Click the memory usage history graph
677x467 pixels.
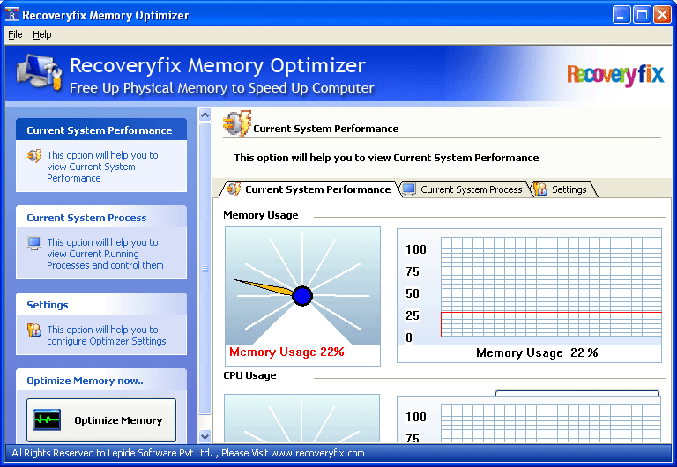pos(551,287)
